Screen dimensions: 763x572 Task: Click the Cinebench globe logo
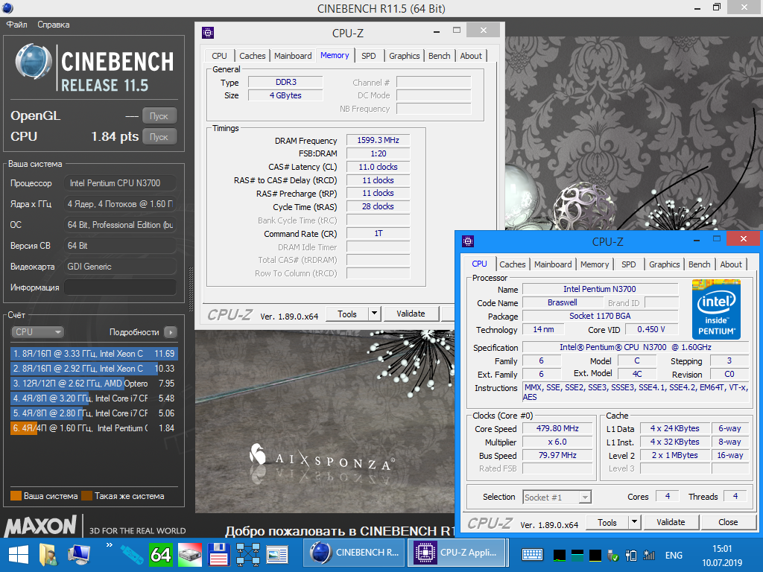[x=33, y=62]
